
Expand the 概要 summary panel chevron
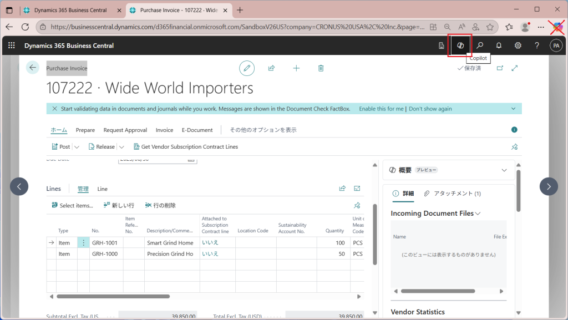[x=504, y=170]
